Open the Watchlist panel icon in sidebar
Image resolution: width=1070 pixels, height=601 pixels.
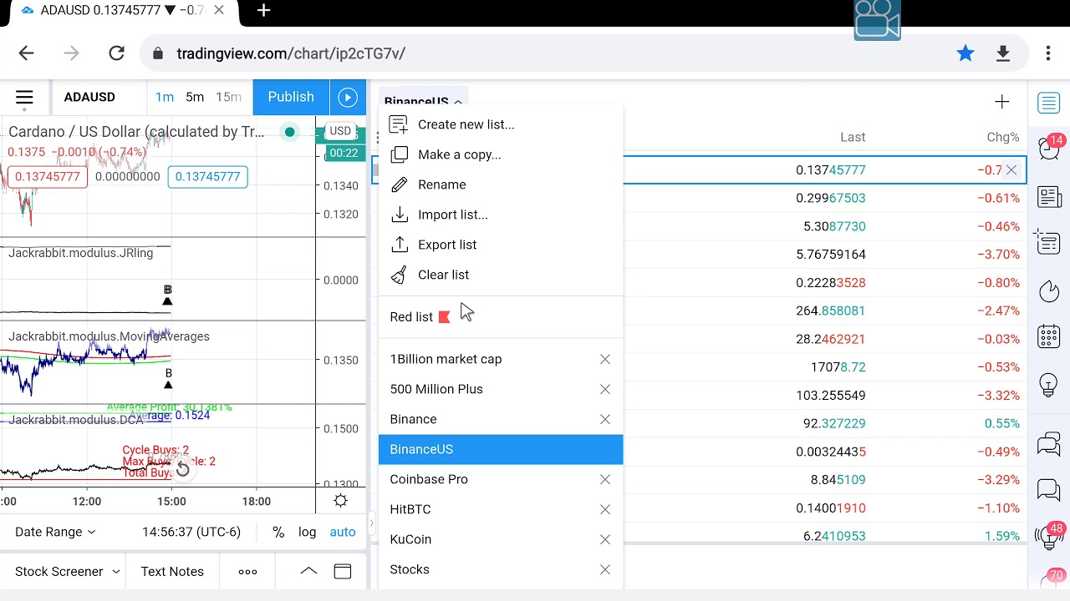tap(1048, 103)
